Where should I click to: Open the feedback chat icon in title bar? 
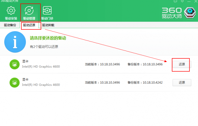[175, 1]
